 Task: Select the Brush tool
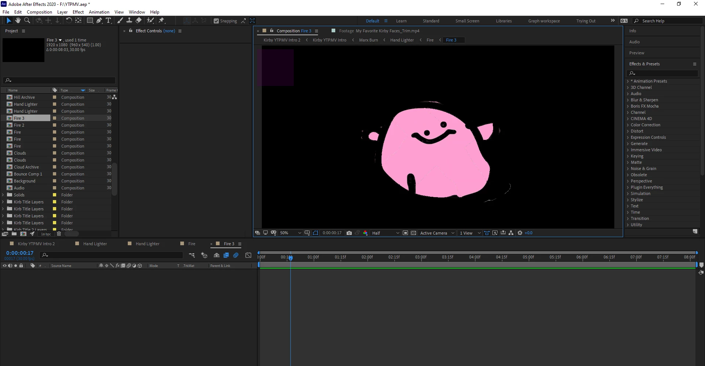(x=120, y=21)
